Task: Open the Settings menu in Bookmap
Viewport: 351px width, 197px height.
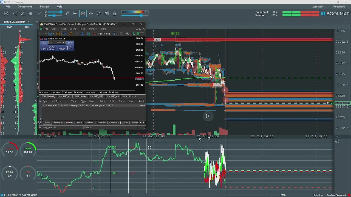Action: 45,7
